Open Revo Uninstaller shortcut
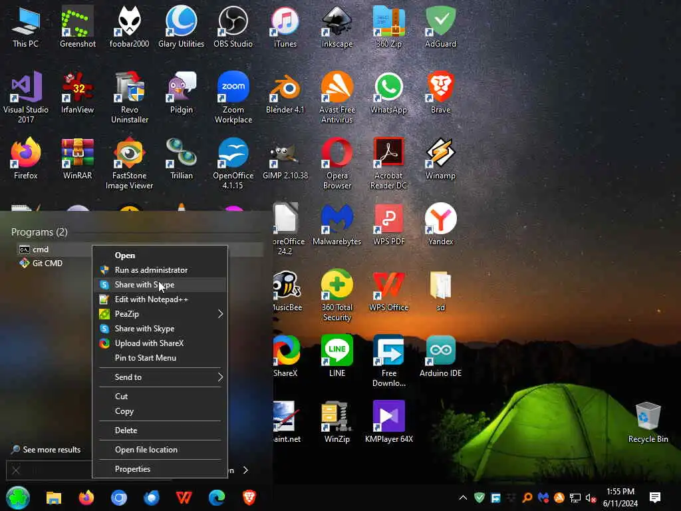Viewport: 681px width, 511px height. point(130,97)
